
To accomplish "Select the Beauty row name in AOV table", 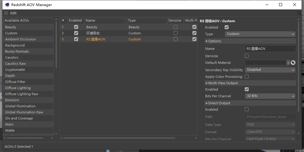I will point(92,27).
